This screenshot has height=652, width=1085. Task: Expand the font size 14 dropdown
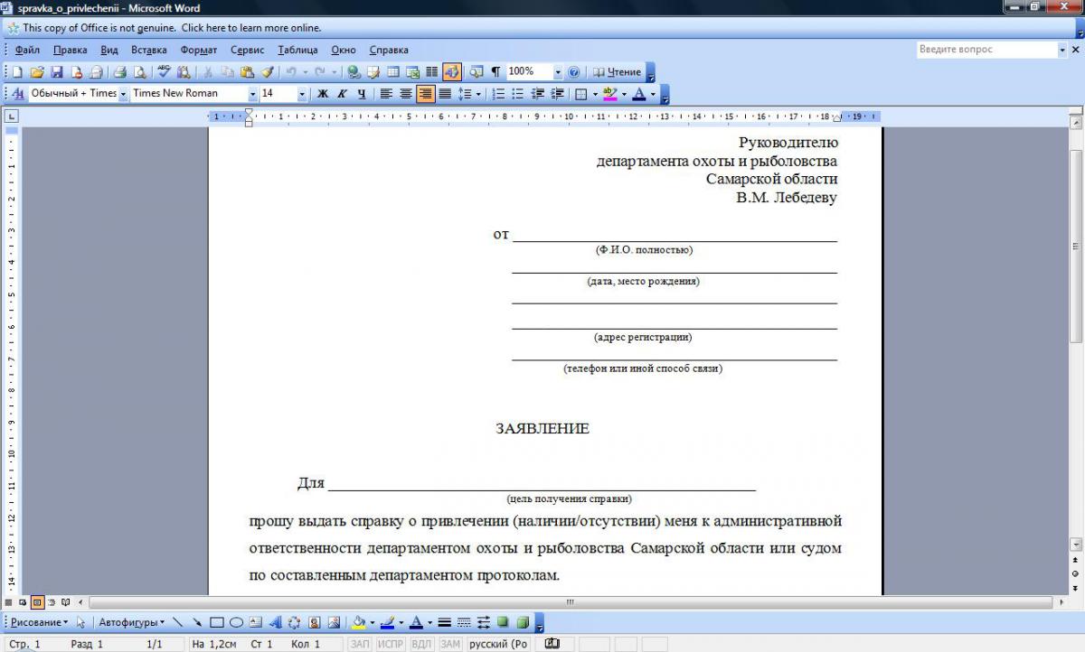point(302,94)
